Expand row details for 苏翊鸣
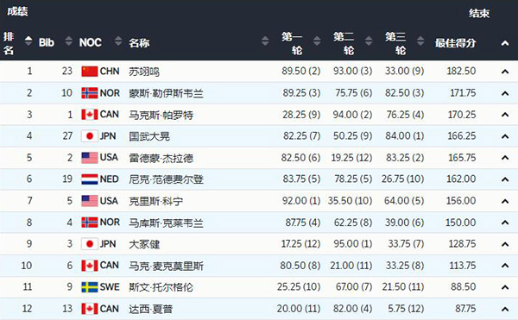This screenshot has height=320, width=518. [505, 72]
